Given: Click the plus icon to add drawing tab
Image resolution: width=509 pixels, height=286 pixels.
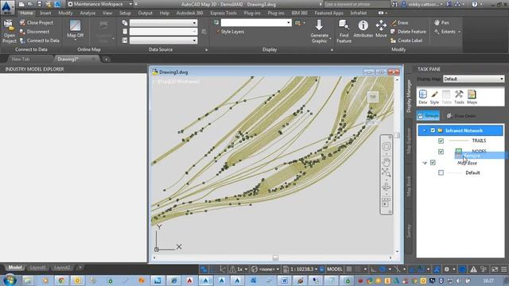Looking at the screenshot, I should [x=106, y=60].
